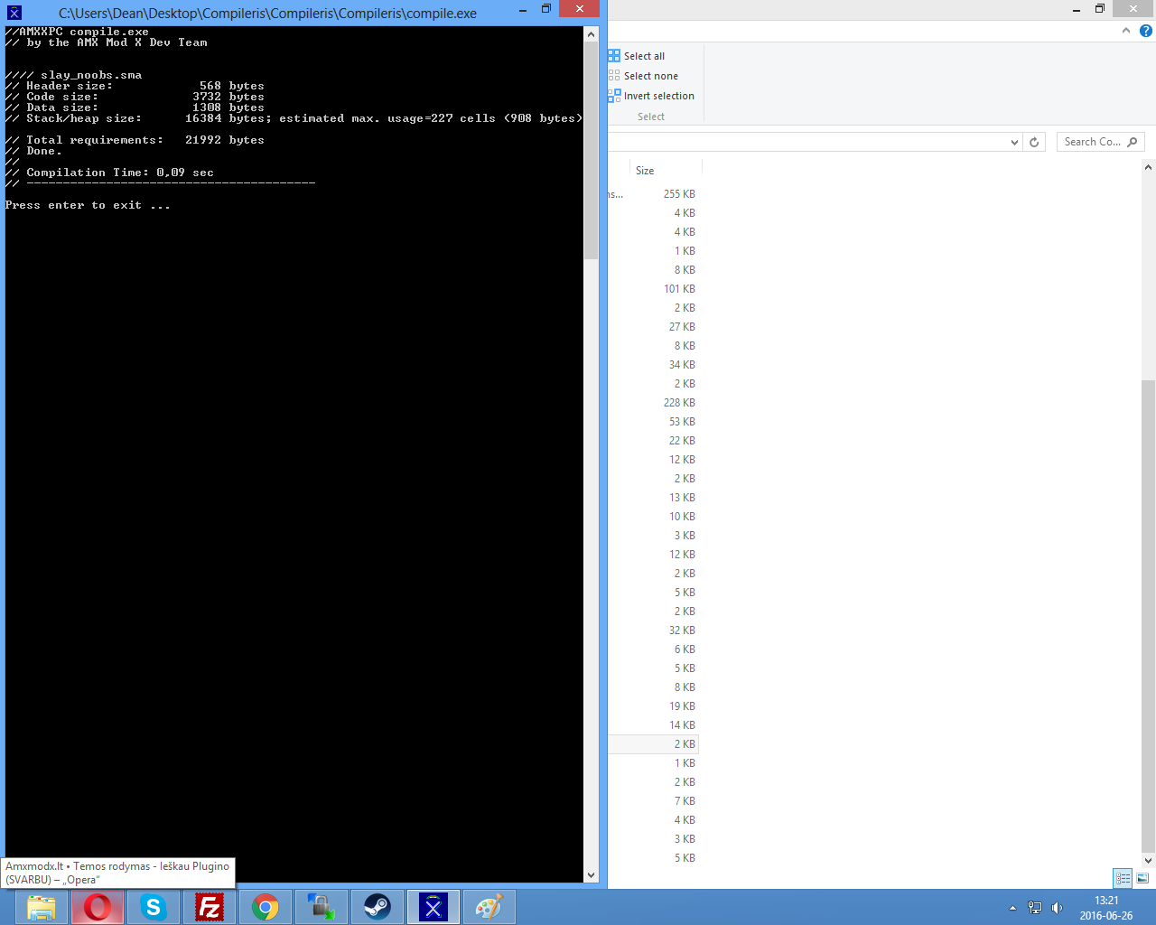Select the file row sized 19 KB
The image size is (1156, 925).
654,706
